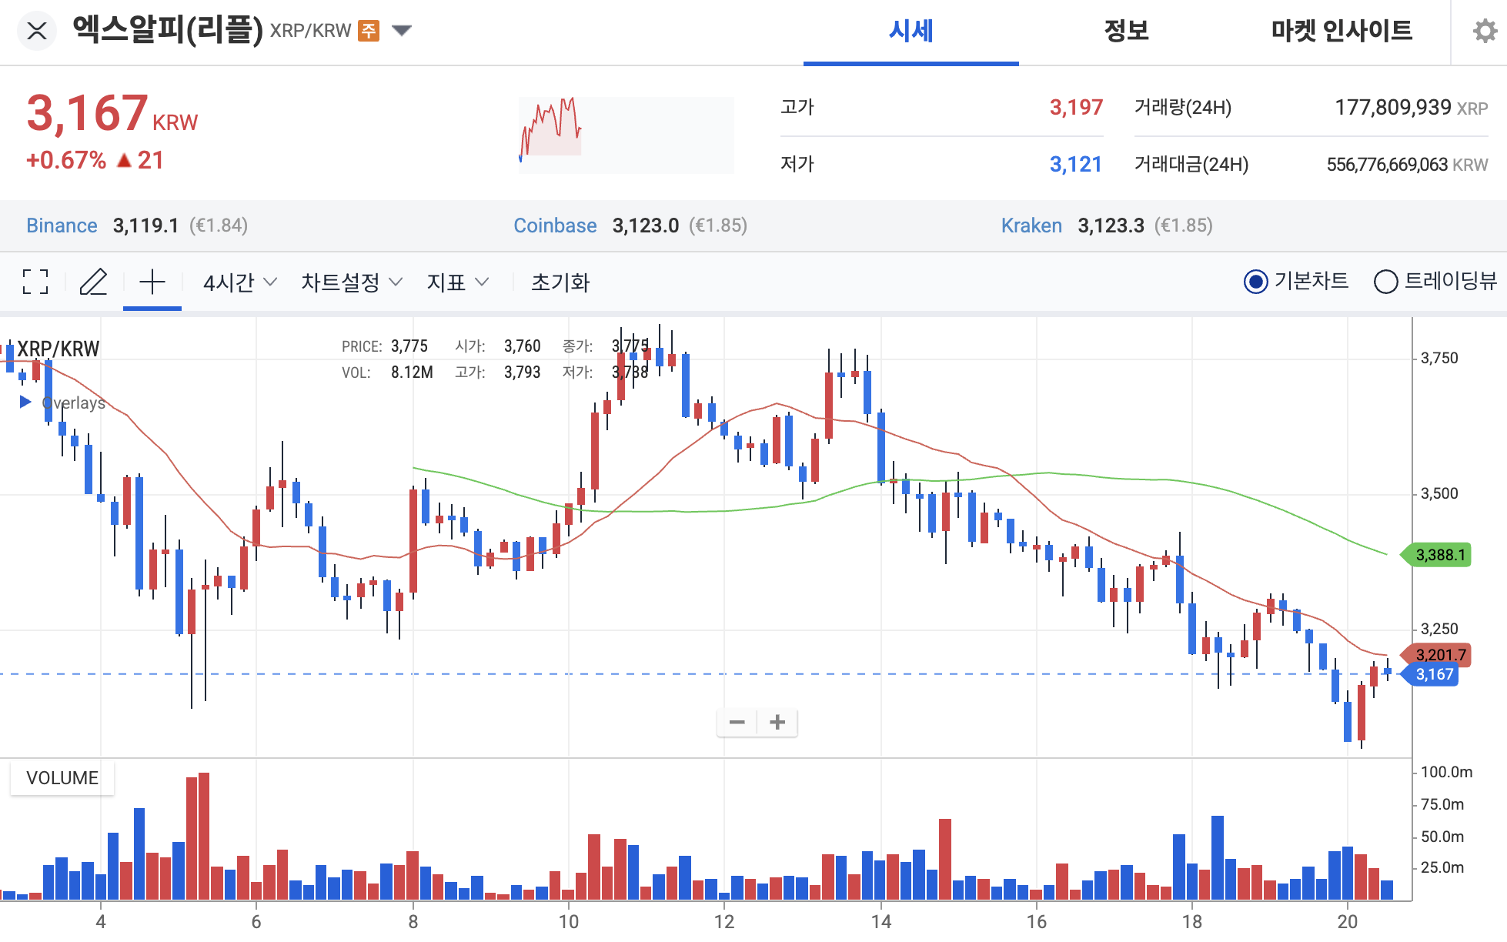Open the 4시간 interval dropdown
Viewport: 1507px width, 942px height.
(239, 282)
